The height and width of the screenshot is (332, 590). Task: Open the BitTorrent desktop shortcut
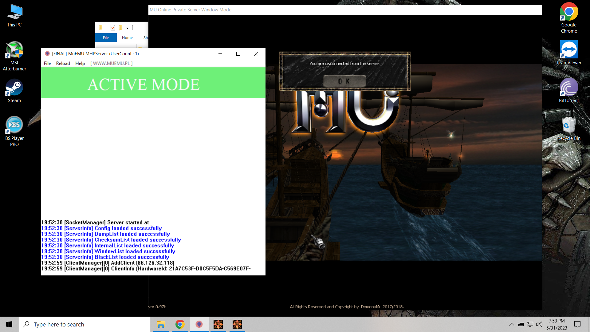pos(569,91)
